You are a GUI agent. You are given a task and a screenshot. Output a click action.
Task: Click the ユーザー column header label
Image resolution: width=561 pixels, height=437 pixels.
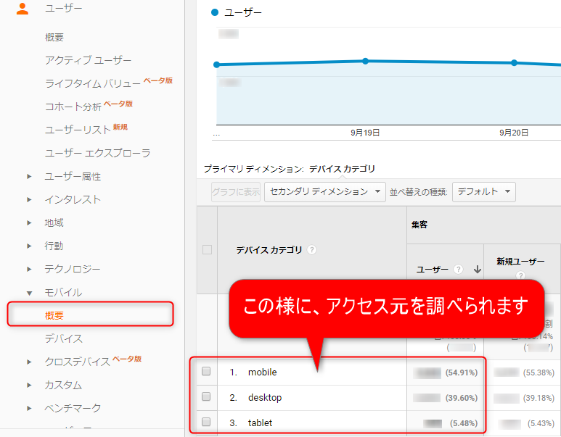[433, 270]
